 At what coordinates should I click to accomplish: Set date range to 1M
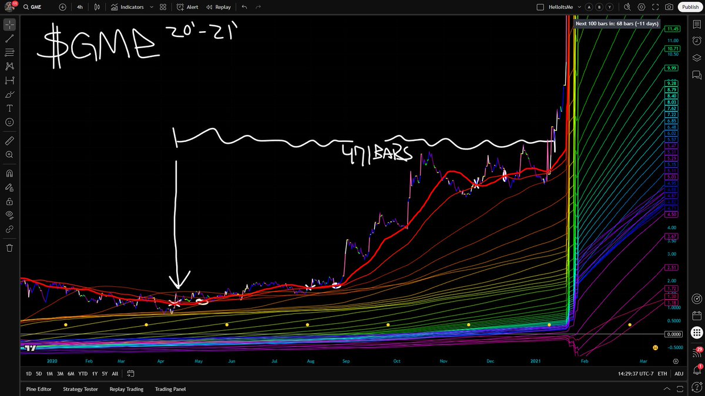click(x=49, y=374)
